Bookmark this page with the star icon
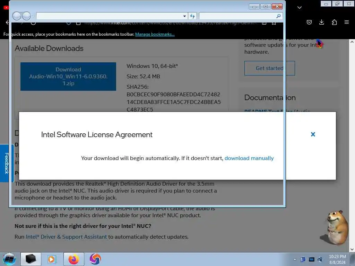The width and height of the screenshot is (355, 266). (x=274, y=23)
